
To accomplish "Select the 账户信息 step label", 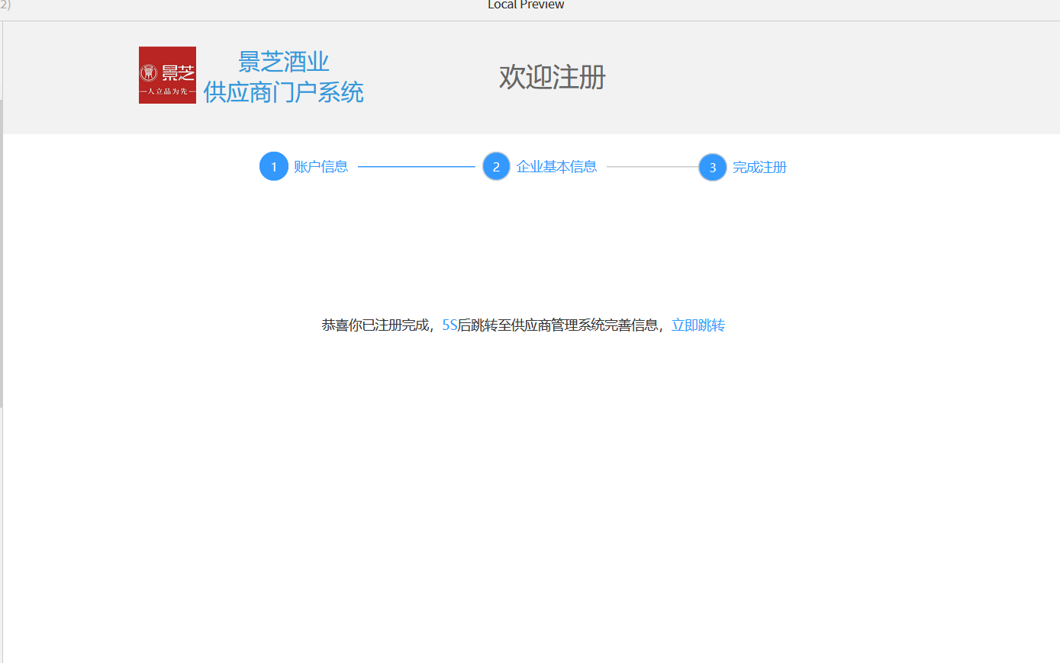I will tap(321, 166).
